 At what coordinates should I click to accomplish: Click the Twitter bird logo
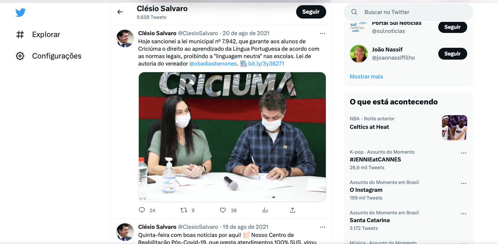click(20, 13)
